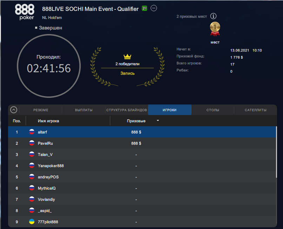Click the Имя игрока column header
The width and height of the screenshot is (283, 229).
[x=48, y=121]
